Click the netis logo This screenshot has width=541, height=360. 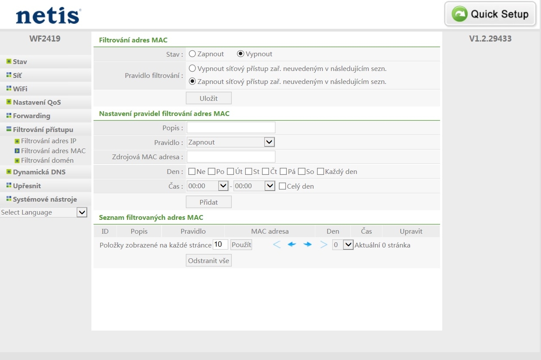tap(48, 16)
